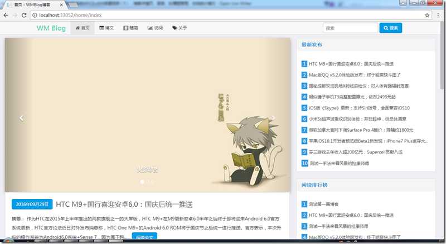Open the bar-chart nav item
This screenshot has height=244, width=446.
coord(155,28)
